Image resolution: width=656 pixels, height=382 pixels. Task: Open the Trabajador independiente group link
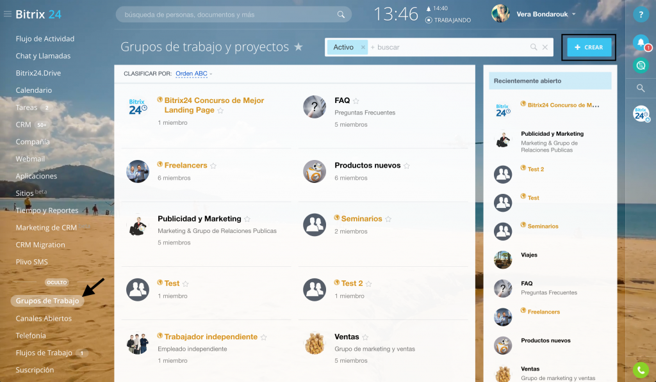point(211,337)
